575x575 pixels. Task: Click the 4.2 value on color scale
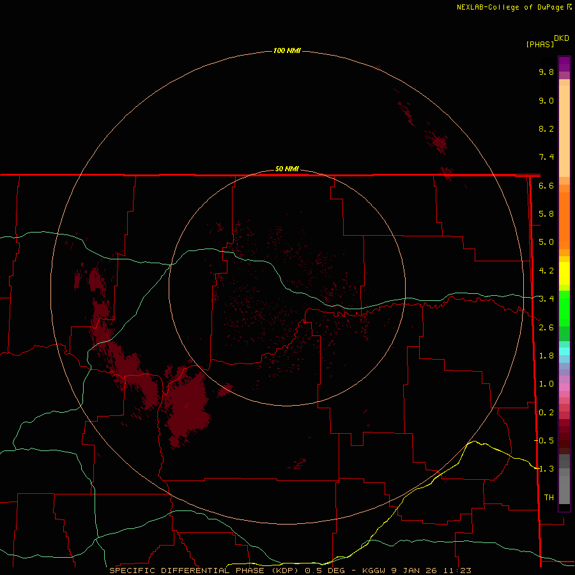[546, 271]
